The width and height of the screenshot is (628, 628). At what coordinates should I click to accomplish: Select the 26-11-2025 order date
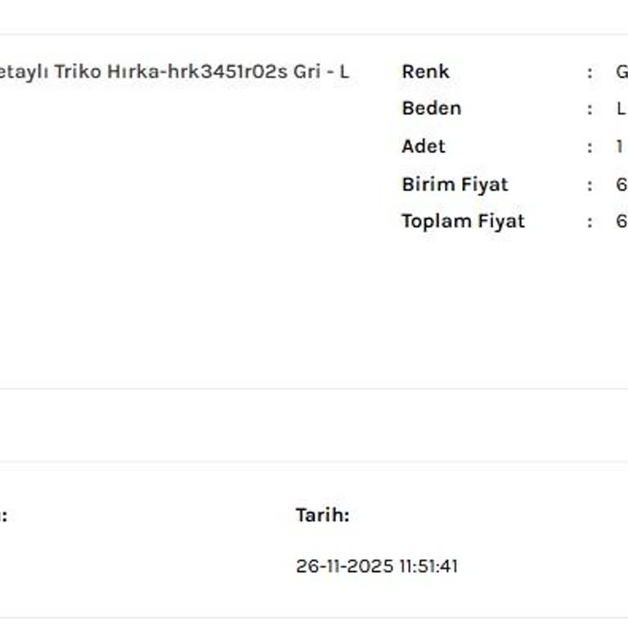tap(344, 566)
